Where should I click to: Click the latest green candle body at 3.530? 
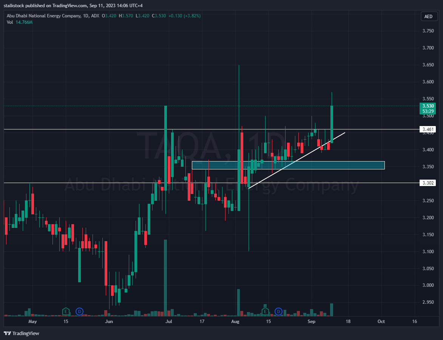[x=332, y=124]
